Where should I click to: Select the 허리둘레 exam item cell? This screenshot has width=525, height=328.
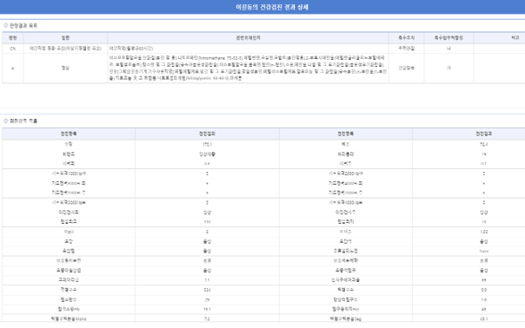(x=346, y=154)
